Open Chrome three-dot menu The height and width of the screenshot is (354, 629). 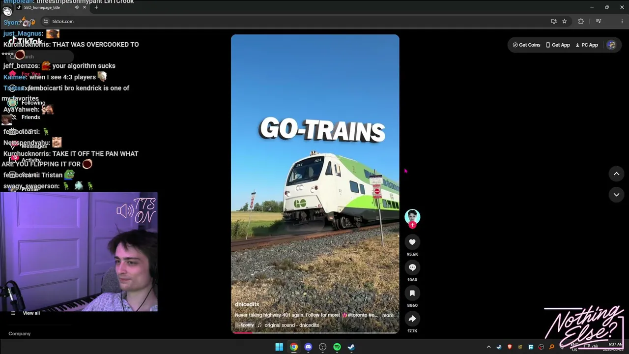pyautogui.click(x=622, y=21)
